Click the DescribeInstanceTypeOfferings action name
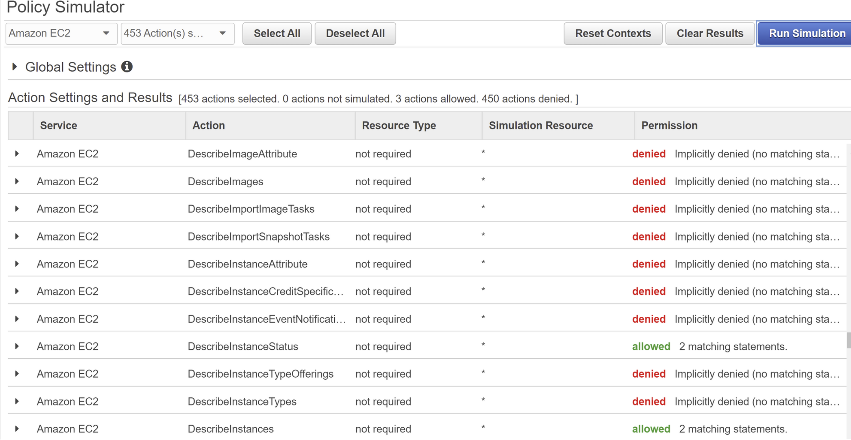851x440 pixels. click(x=260, y=374)
